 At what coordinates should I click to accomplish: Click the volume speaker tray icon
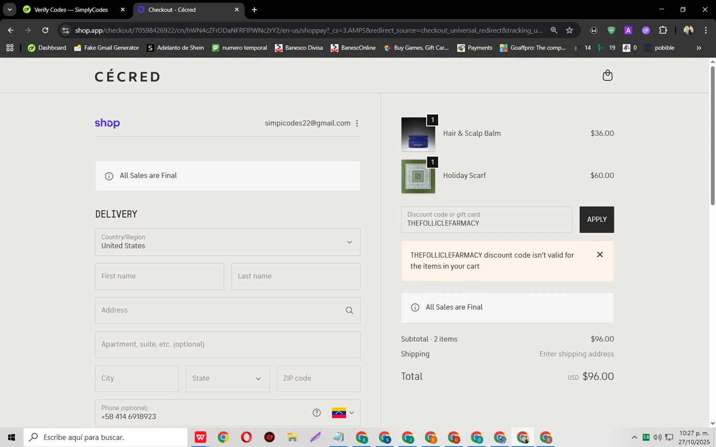point(657,437)
